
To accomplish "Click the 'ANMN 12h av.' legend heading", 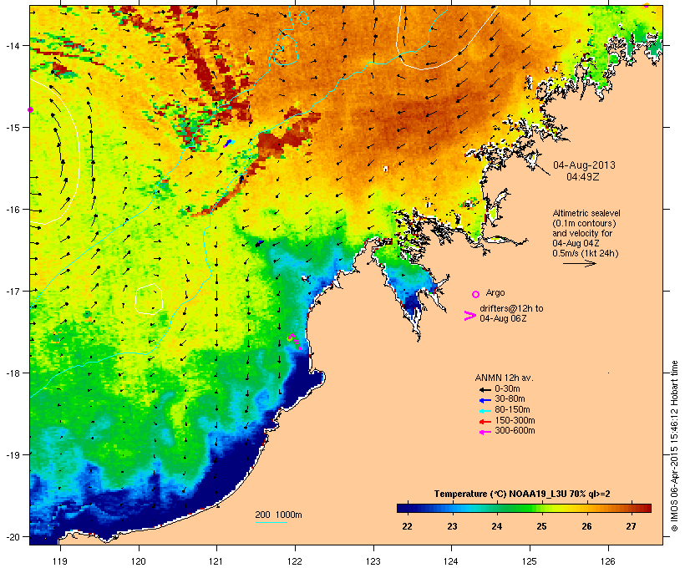I will click(504, 378).
